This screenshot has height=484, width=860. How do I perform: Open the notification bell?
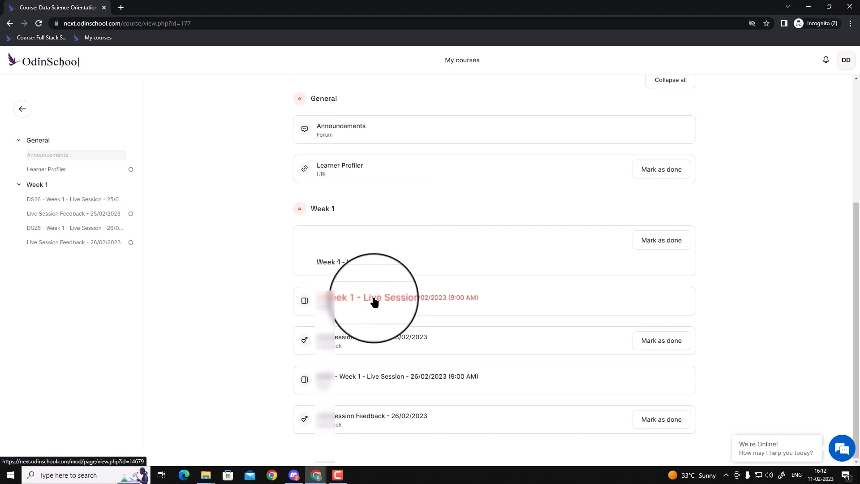826,60
